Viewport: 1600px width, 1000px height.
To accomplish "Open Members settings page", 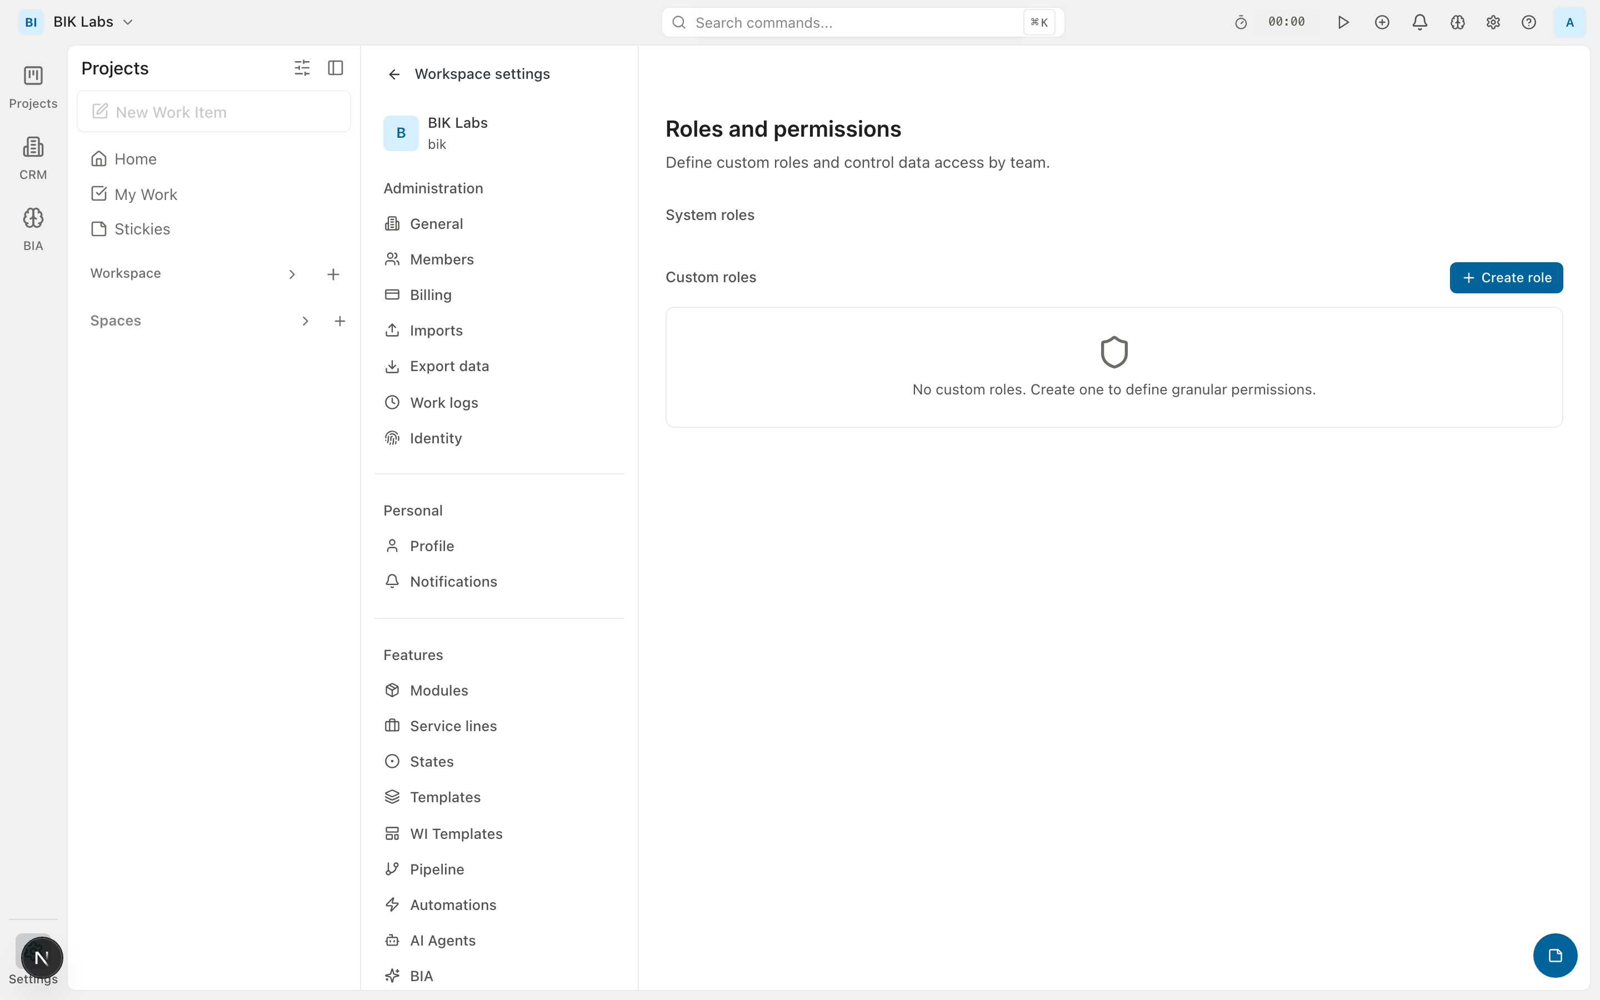I will click(x=442, y=259).
